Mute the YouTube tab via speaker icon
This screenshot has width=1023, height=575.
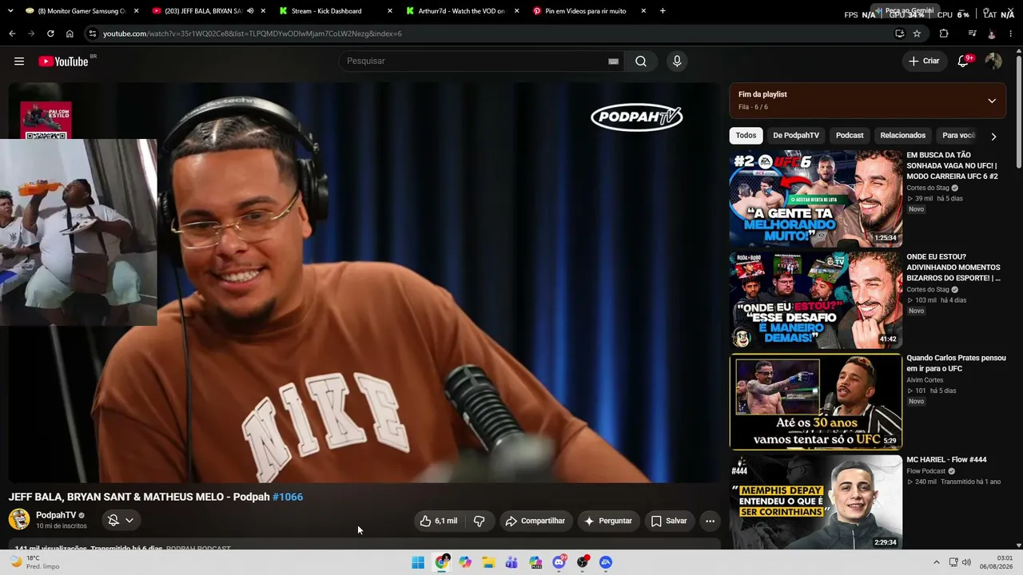pos(250,11)
